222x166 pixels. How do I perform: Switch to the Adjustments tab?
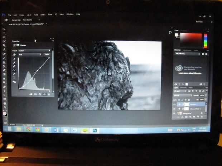pos(187,50)
